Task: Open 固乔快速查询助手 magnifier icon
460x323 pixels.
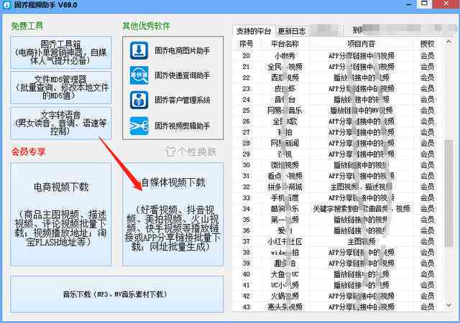Action: tap(139, 75)
